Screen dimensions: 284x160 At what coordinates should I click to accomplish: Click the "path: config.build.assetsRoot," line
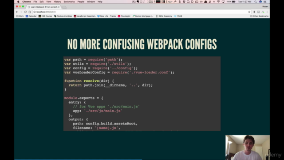pyautogui.click(x=105, y=124)
